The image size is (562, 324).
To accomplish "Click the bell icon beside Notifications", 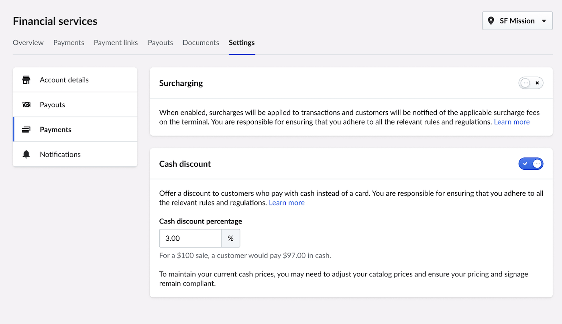I will pos(26,154).
